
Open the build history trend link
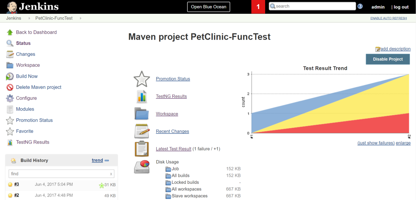(x=97, y=160)
